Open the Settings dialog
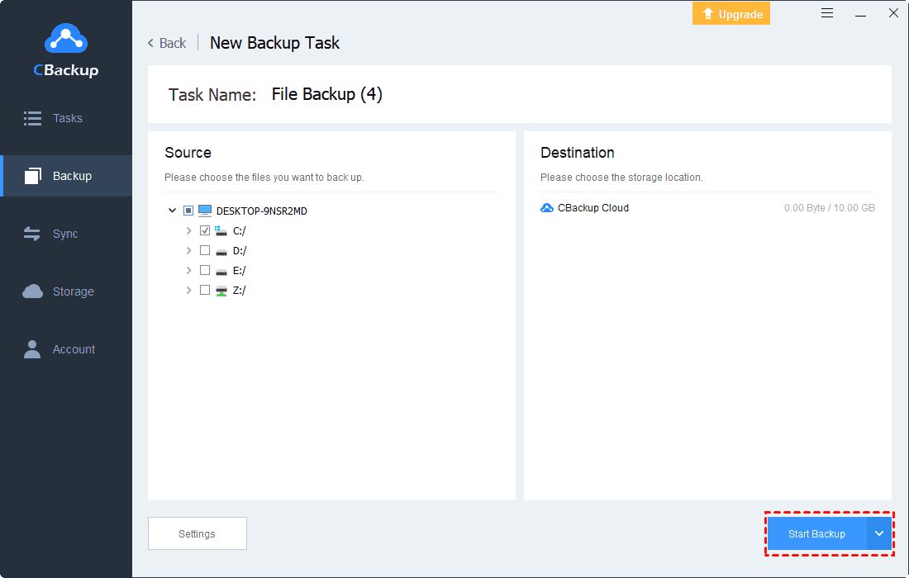Viewport: 909px width, 578px height. click(197, 533)
